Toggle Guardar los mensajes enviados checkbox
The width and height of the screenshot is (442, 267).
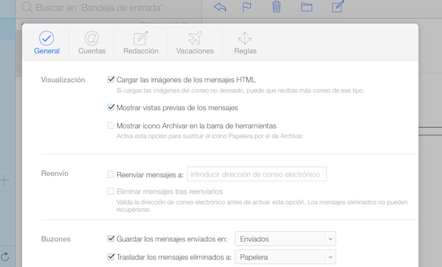click(x=111, y=238)
